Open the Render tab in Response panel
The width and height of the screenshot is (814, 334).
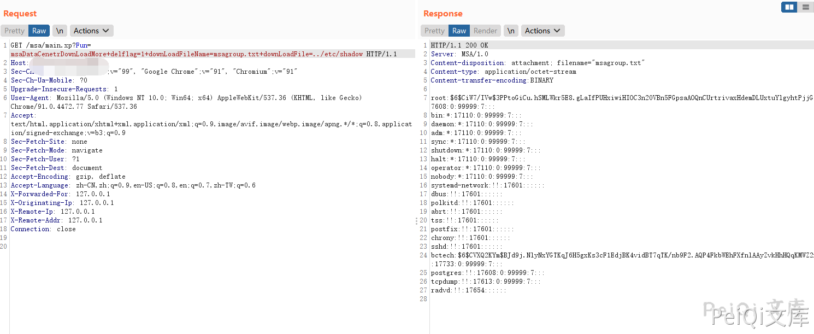[x=486, y=31]
